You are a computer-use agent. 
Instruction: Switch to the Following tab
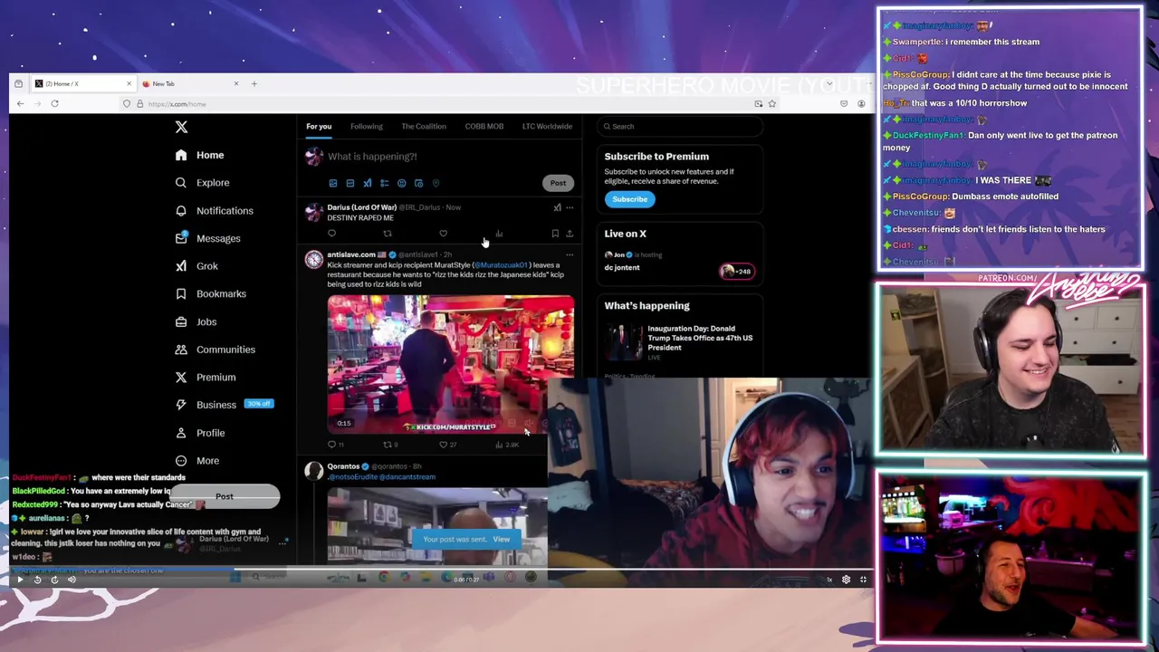367,127
